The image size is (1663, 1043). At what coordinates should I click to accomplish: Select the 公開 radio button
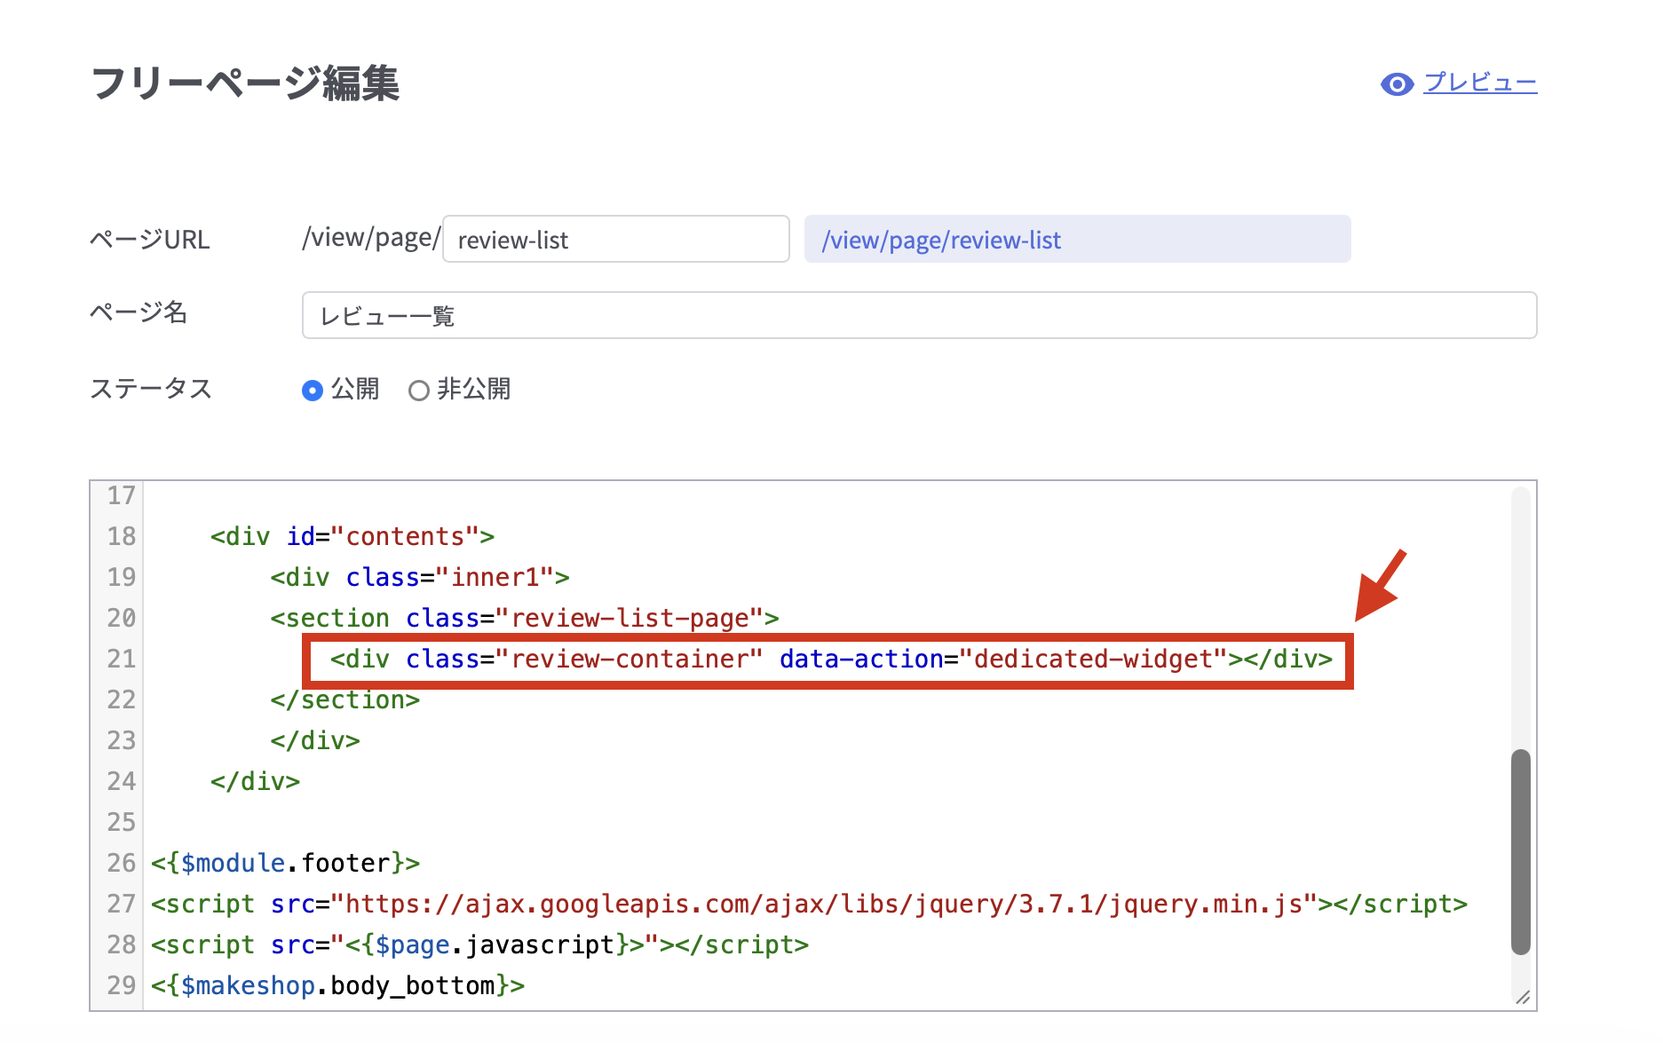click(313, 391)
